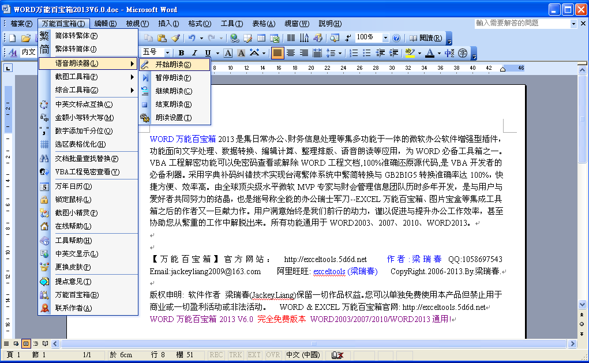Click the Open folder icon
Viewport: 589px width, 363px height.
(25, 38)
